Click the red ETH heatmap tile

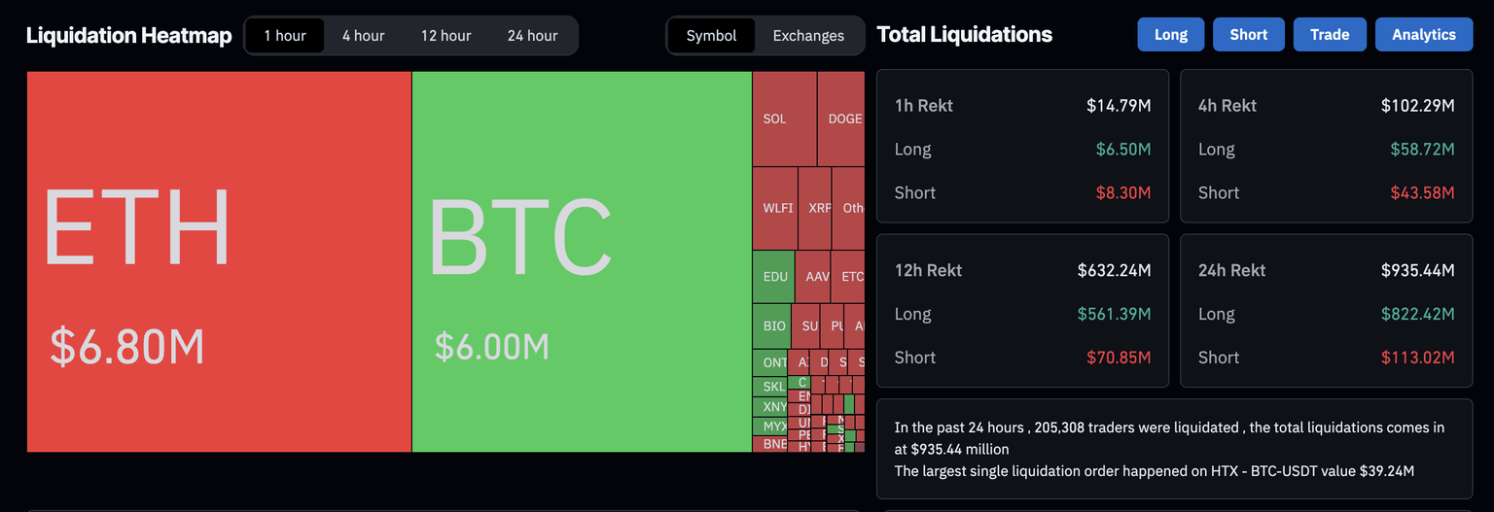click(219, 261)
